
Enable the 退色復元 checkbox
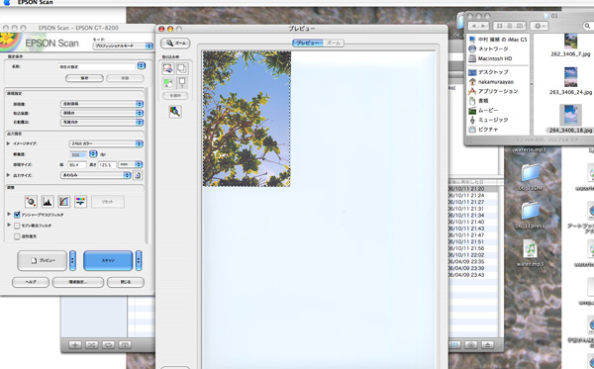pos(17,236)
